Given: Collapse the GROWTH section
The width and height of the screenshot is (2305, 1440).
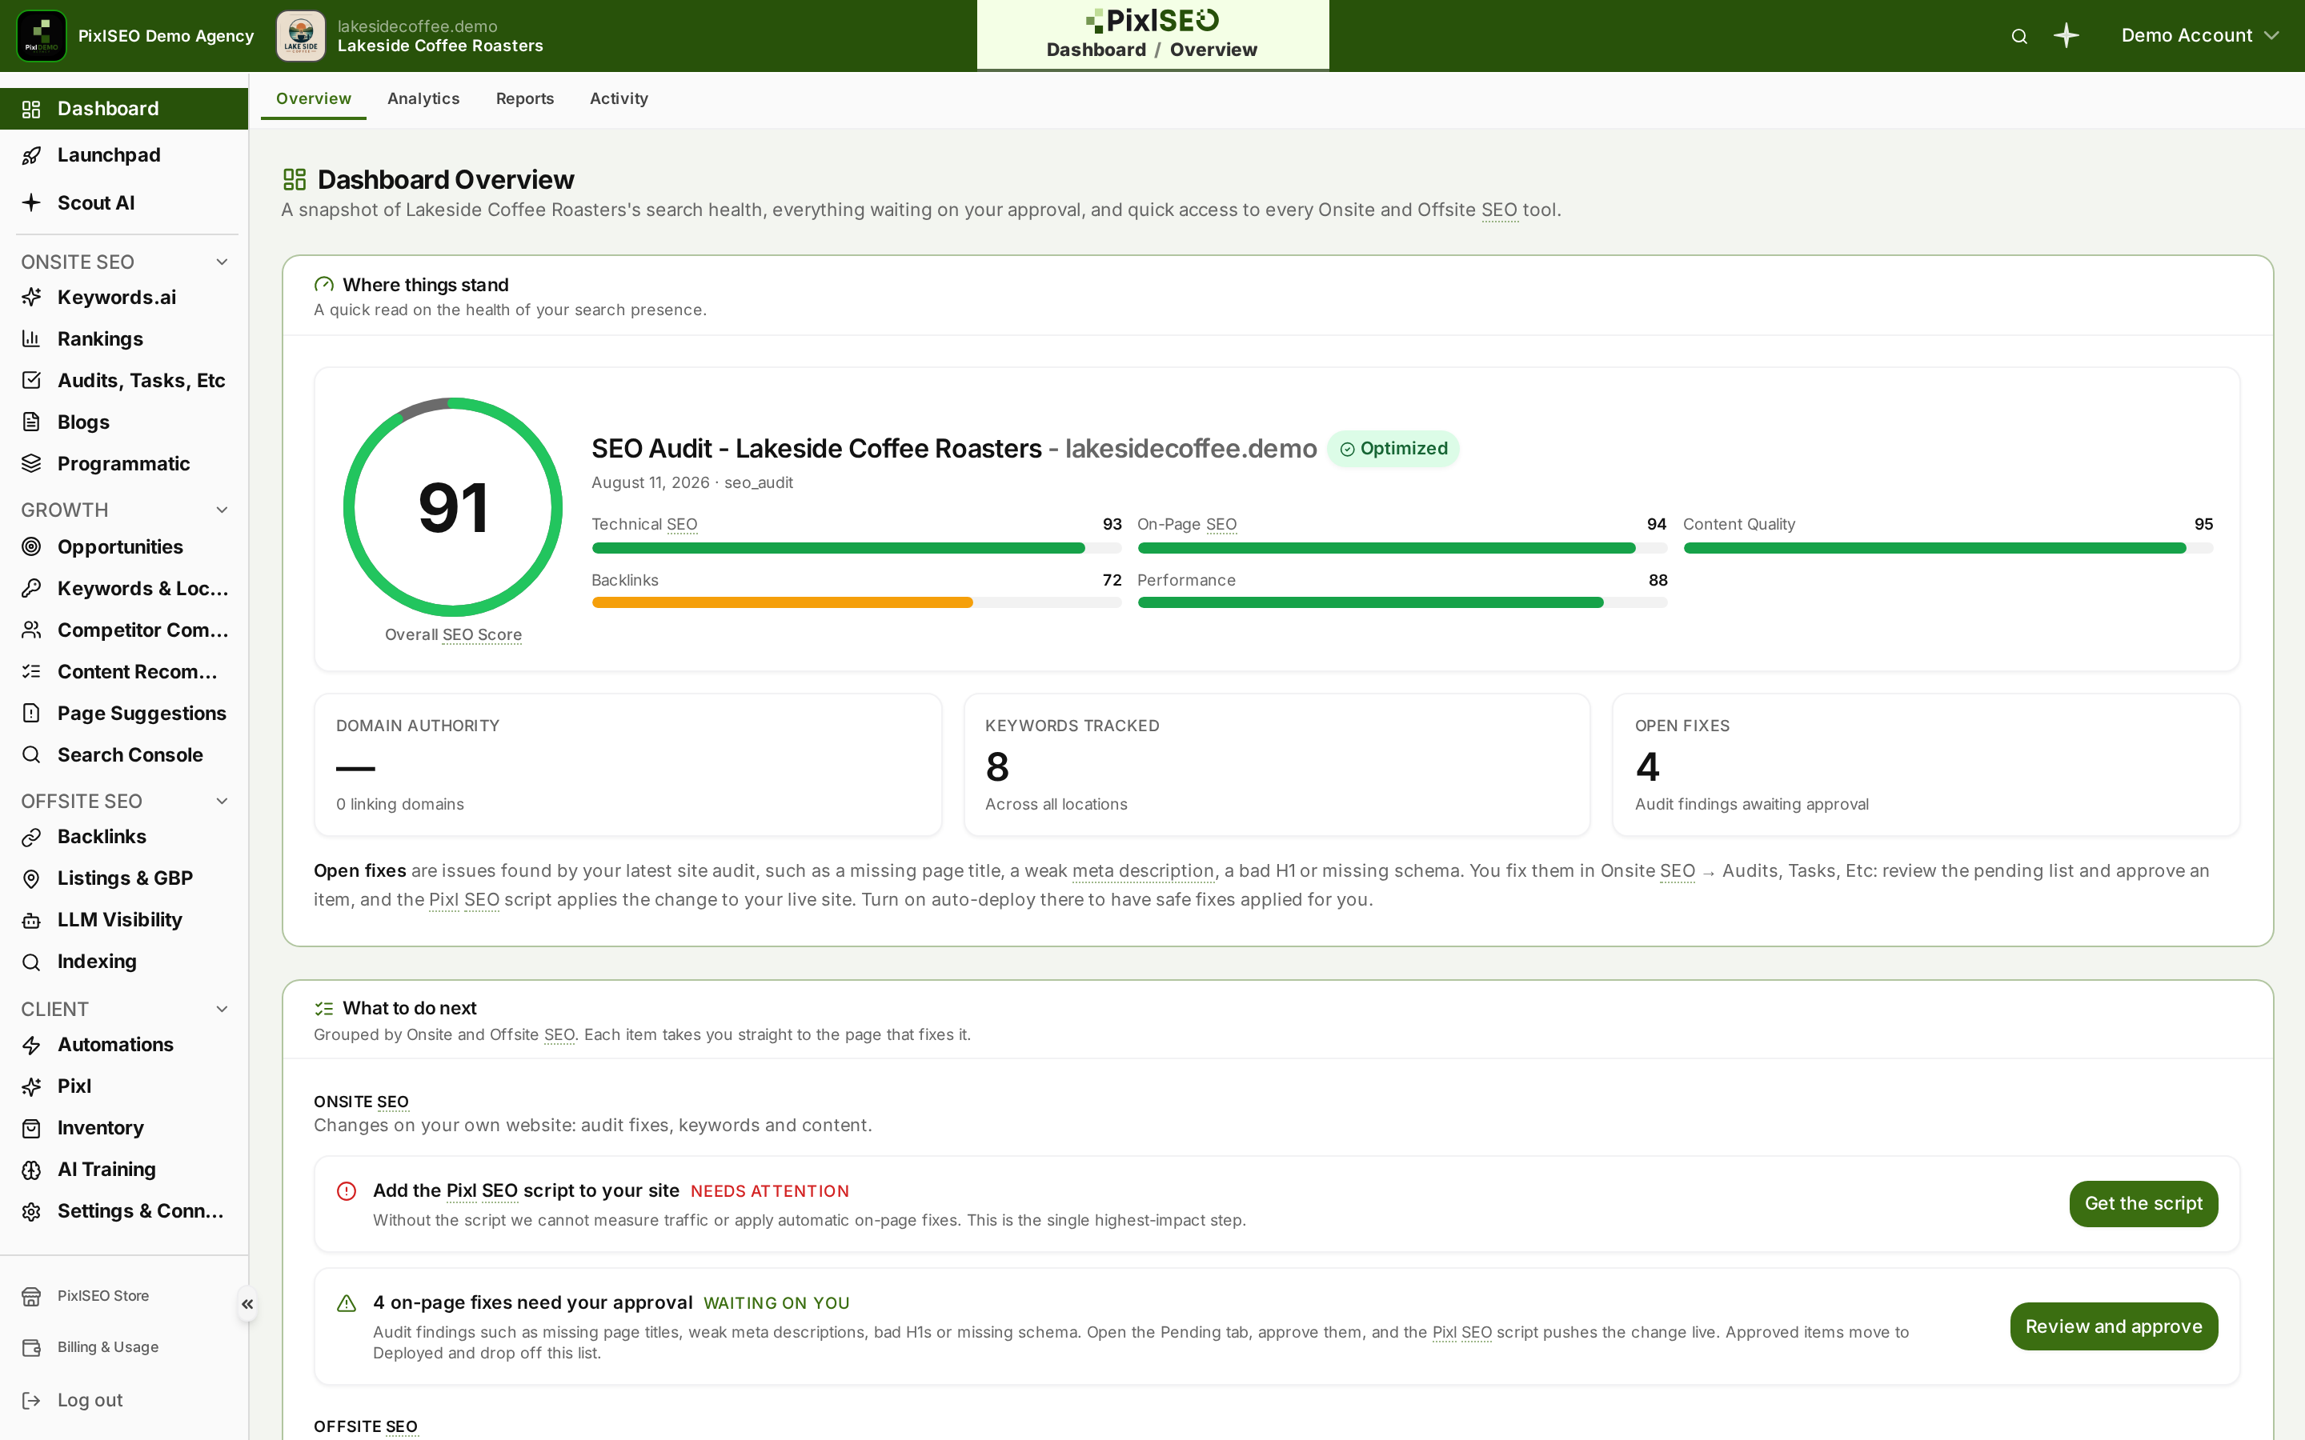Looking at the screenshot, I should pyautogui.click(x=222, y=510).
